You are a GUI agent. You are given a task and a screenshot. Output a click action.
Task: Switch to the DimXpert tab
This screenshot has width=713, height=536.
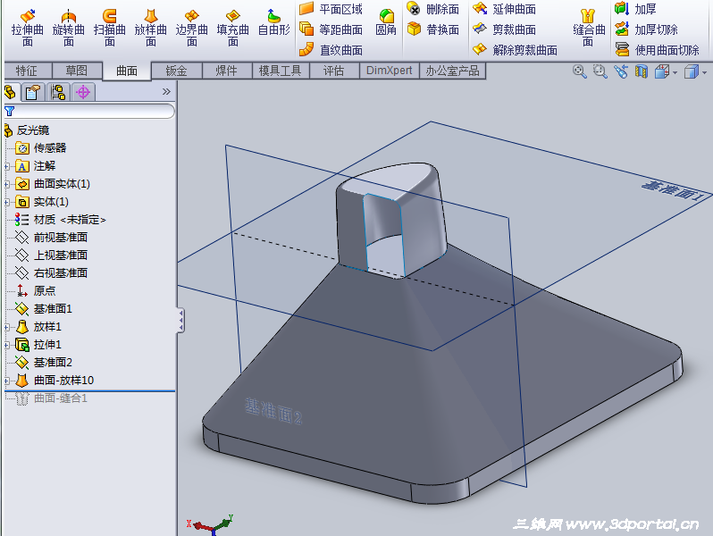(x=390, y=71)
